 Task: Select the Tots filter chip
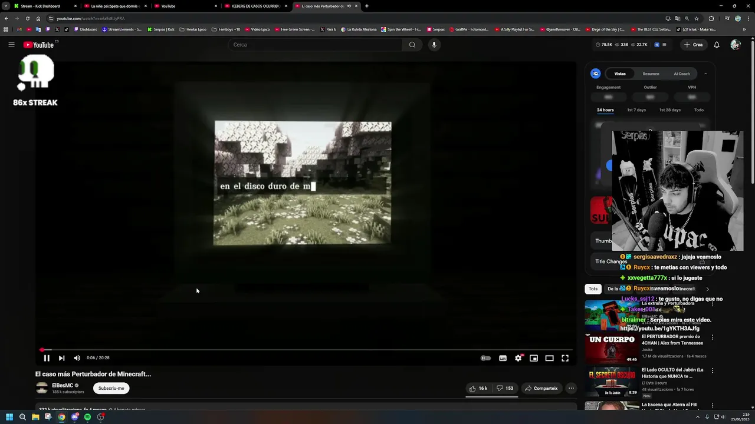(x=593, y=289)
